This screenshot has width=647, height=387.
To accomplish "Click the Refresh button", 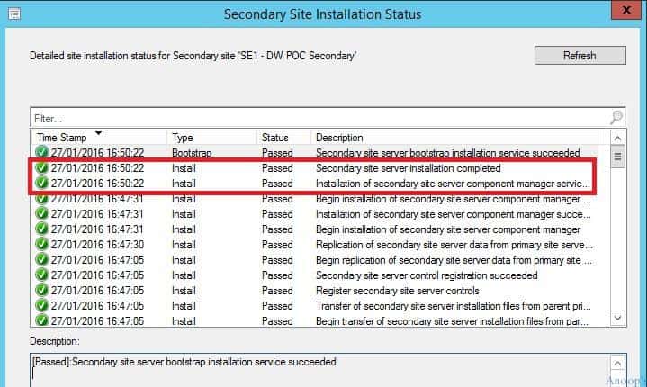I will pos(580,55).
